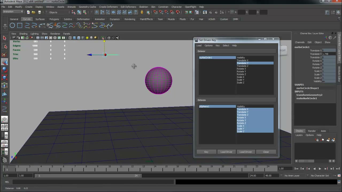Jump to the start of playback range
This screenshot has height=192, width=342.
(x=296, y=169)
